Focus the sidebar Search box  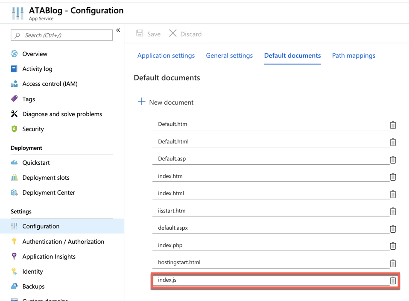click(61, 35)
